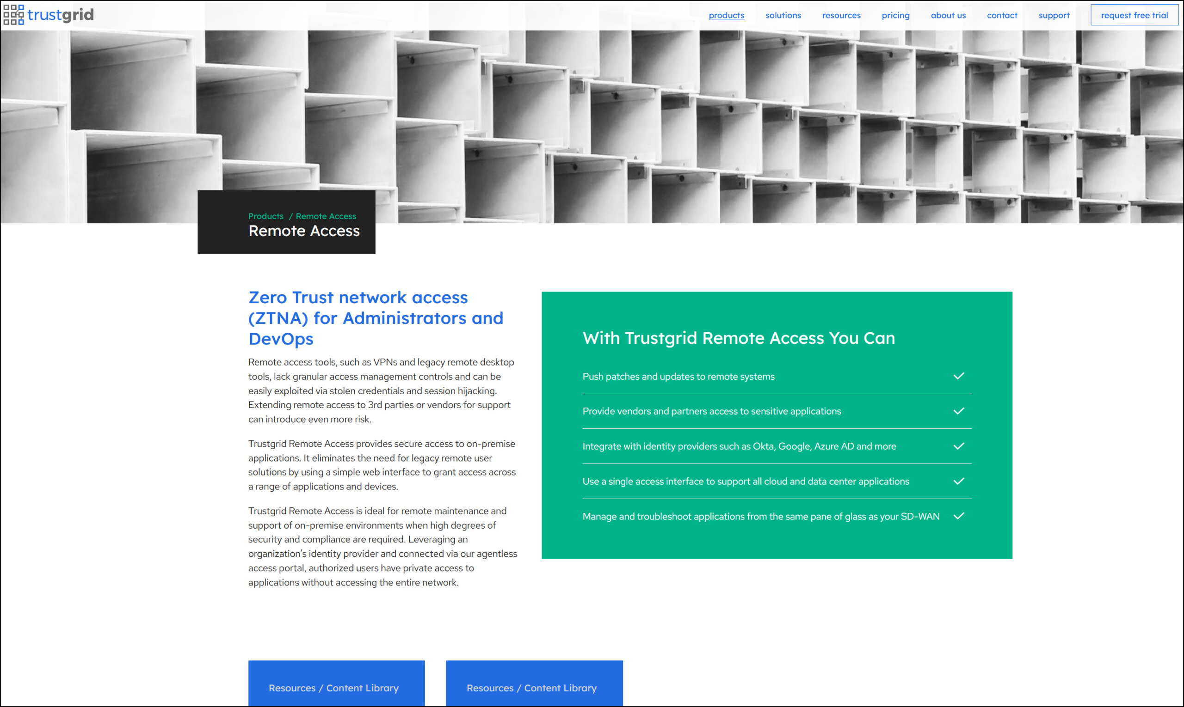Open the support link in header
This screenshot has height=707, width=1184.
(x=1054, y=15)
